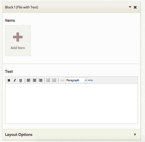145x142 pixels.
Task: Collapse Block 1 with the down arrow
Action: 130,7
